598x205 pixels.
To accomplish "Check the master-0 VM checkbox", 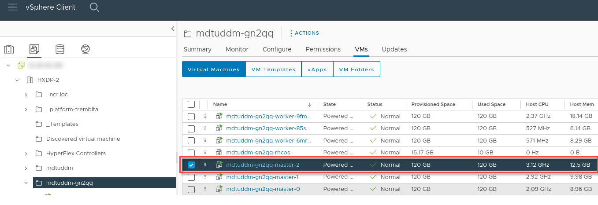I will click(x=191, y=190).
